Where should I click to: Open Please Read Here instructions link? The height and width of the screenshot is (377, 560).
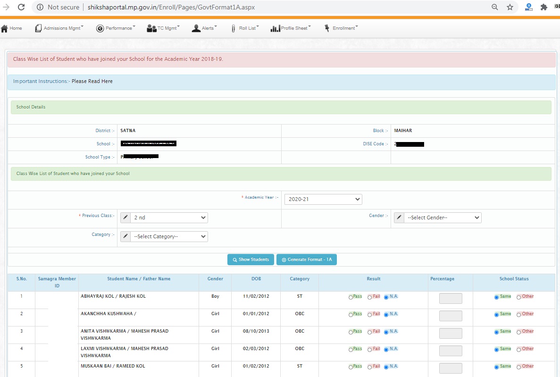coord(92,81)
